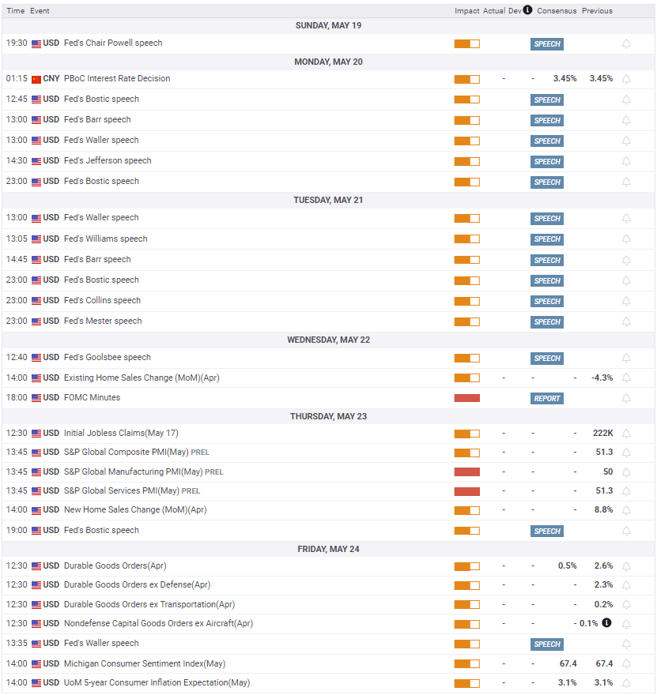Click China flag on PBoC row
The image size is (657, 695).
[36, 79]
